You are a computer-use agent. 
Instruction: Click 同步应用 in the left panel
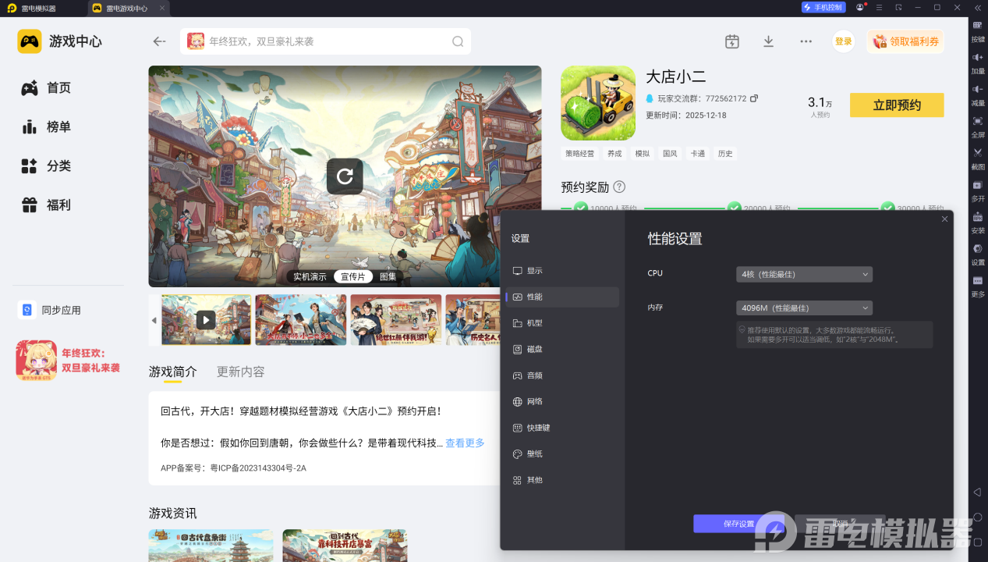(x=50, y=310)
